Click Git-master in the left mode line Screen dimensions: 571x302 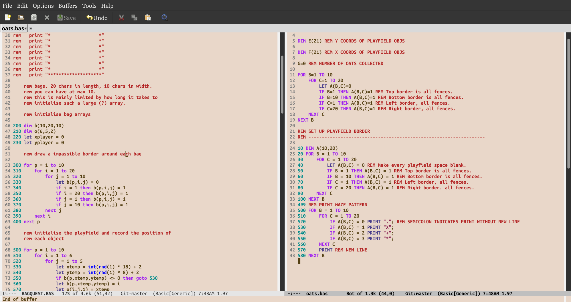134,294
